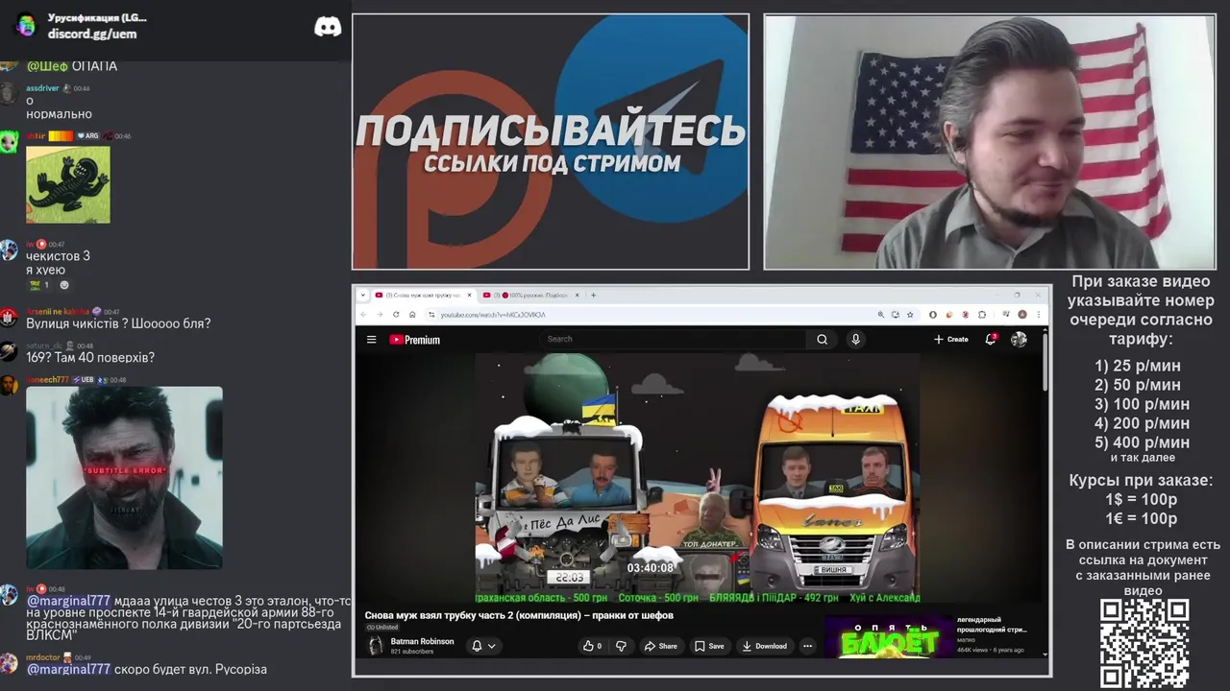Viewport: 1230px width, 691px height.
Task: Like the video with thumbs up
Action: pos(592,646)
